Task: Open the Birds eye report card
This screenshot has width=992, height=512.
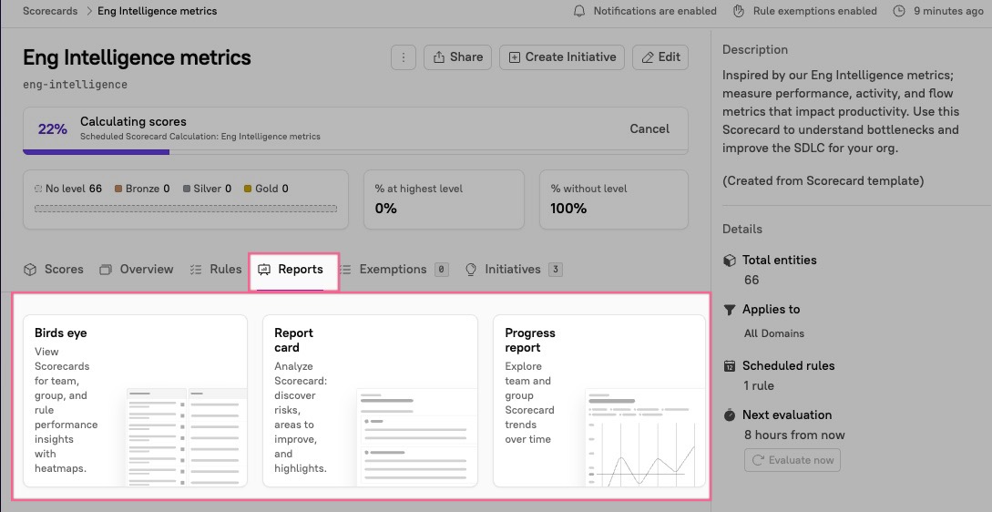Action: click(135, 401)
